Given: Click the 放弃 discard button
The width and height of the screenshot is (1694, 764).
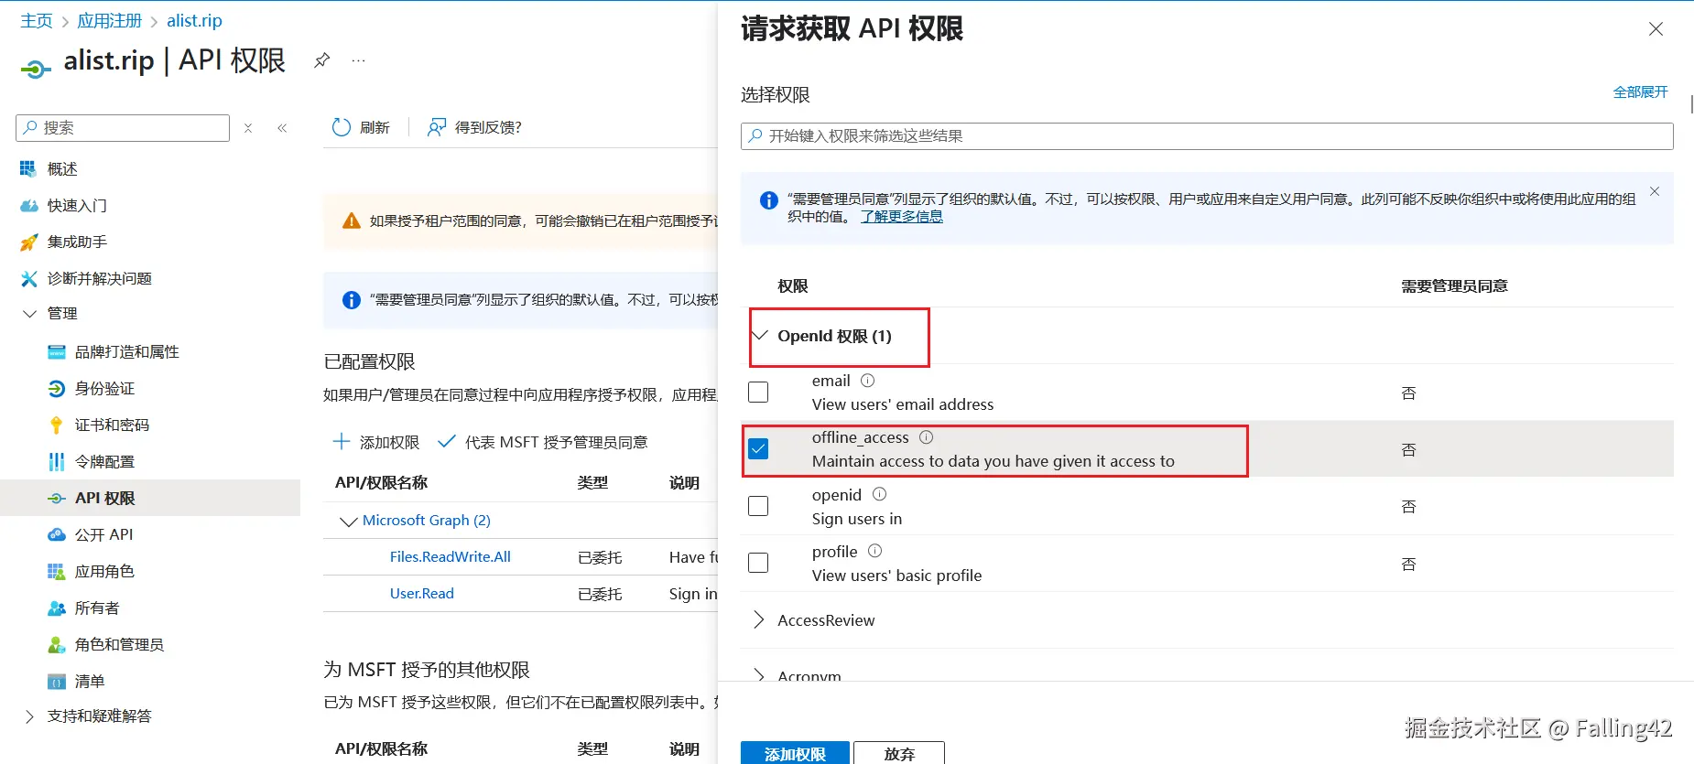Looking at the screenshot, I should click(x=899, y=753).
